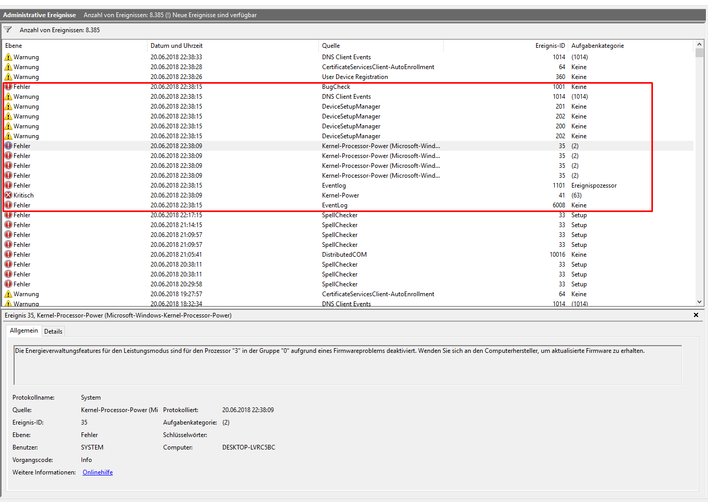Click event ID 41 cell

[x=562, y=195]
